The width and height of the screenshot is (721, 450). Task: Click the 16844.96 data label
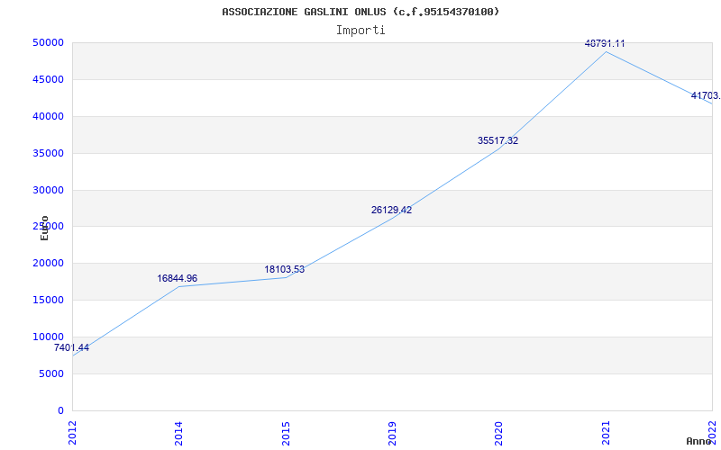click(177, 279)
